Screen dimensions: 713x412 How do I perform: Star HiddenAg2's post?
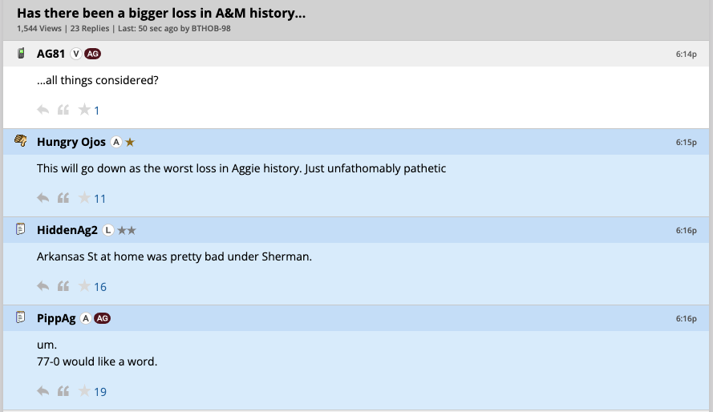tap(84, 286)
